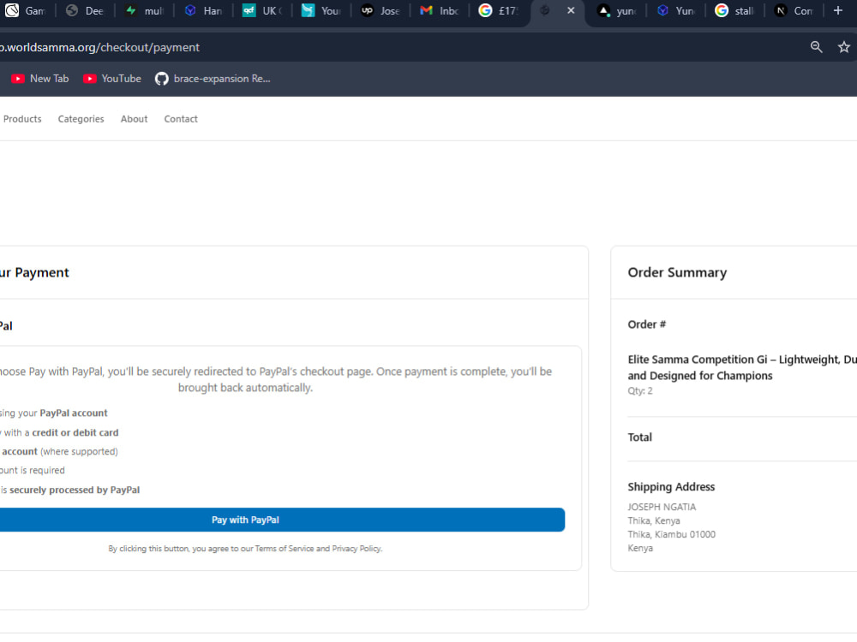857x642 pixels.
Task: Click the 'PayPal account' bullet text
Action: [x=74, y=413]
